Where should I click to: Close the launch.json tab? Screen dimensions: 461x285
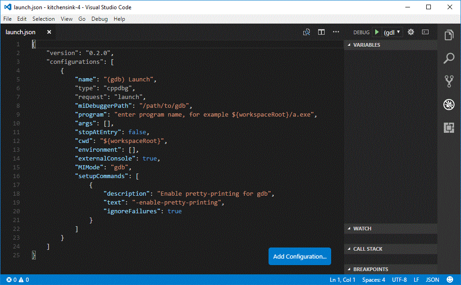pos(49,32)
